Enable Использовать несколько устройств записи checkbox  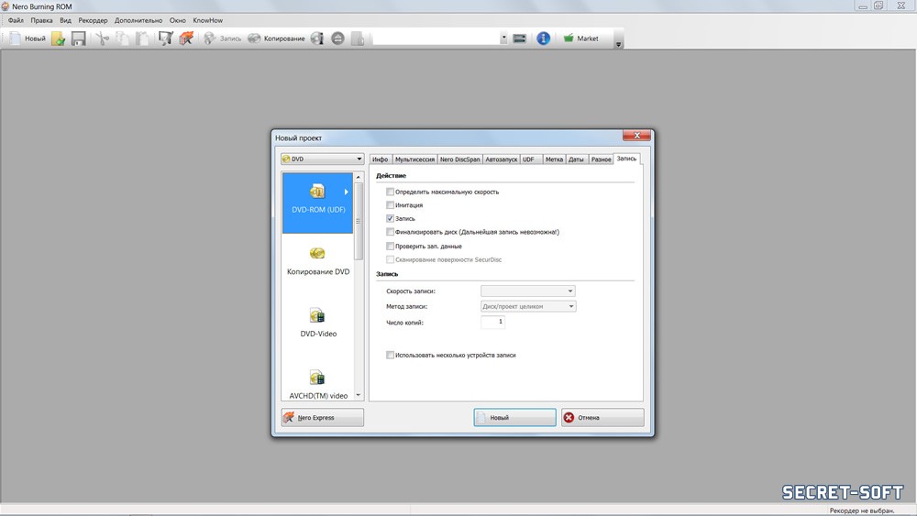click(390, 355)
